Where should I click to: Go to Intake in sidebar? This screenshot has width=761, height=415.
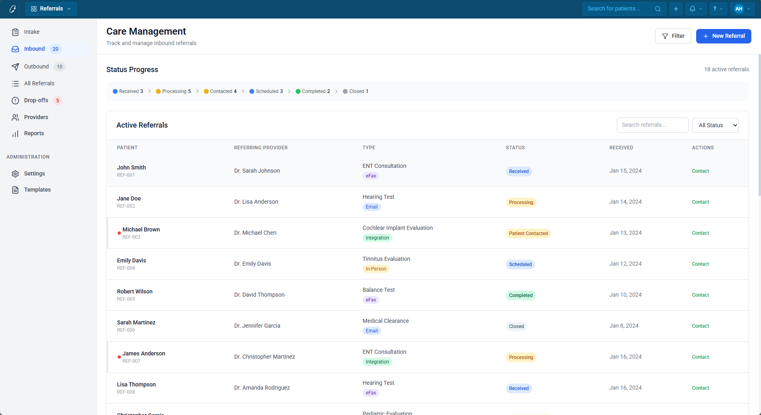click(x=48, y=32)
